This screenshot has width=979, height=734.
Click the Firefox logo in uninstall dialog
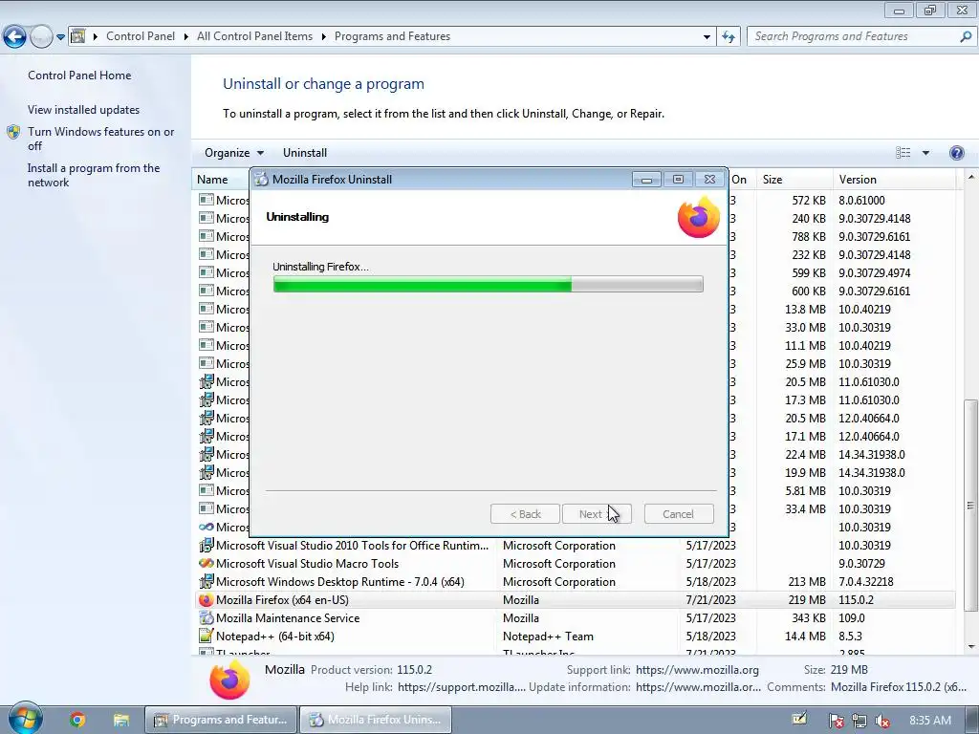coord(699,217)
